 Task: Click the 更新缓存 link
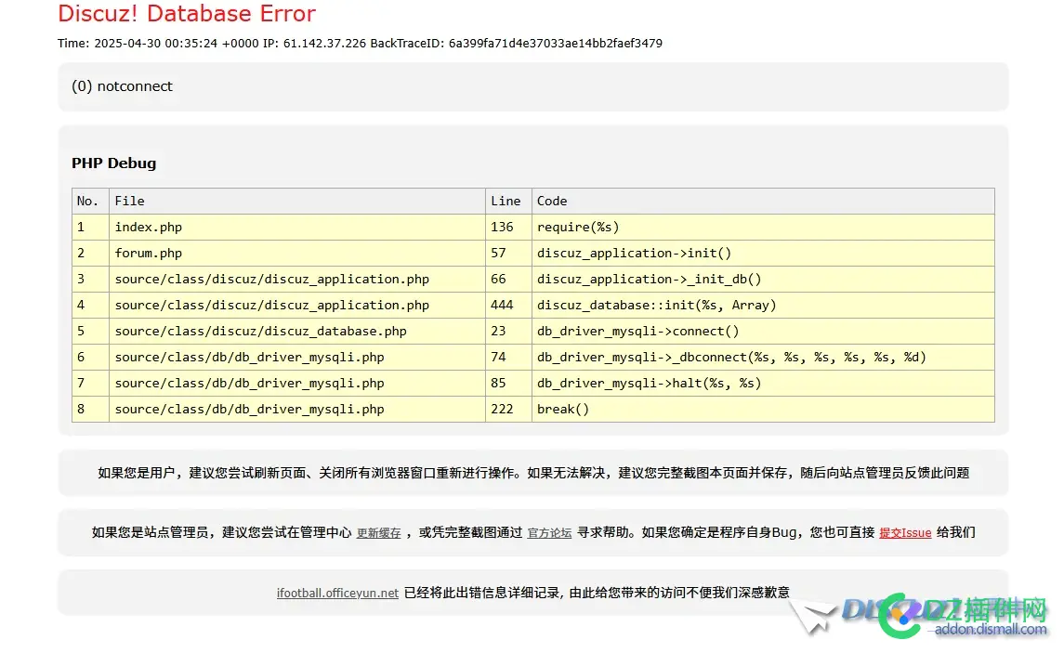pos(379,533)
